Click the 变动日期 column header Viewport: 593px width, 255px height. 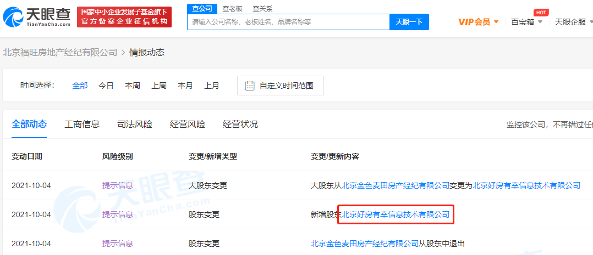[x=27, y=156]
